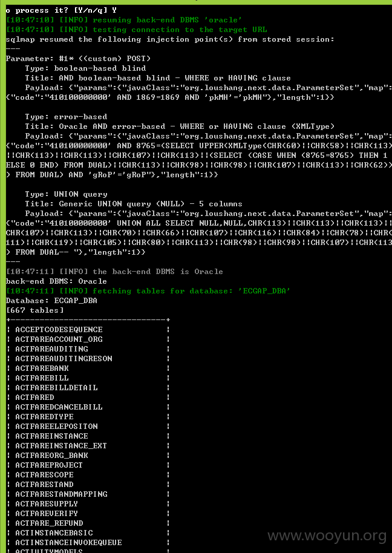The width and height of the screenshot is (392, 553).
Task: Select the 'Oracle AND error-based' title line
Action: 180,126
